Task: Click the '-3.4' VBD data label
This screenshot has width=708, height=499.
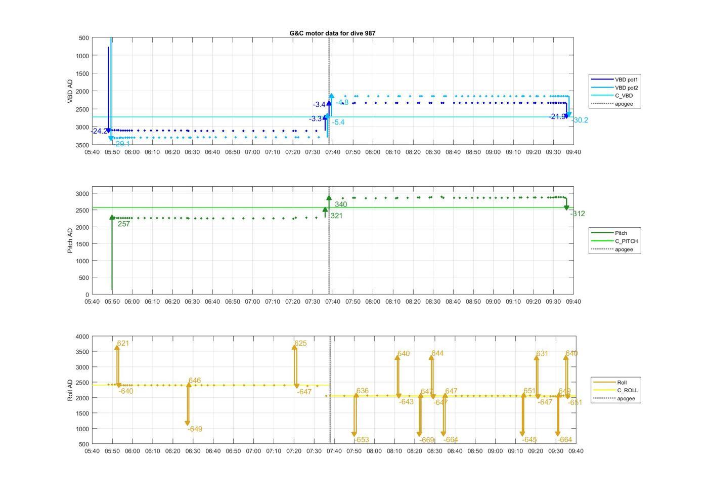Action: pos(319,105)
